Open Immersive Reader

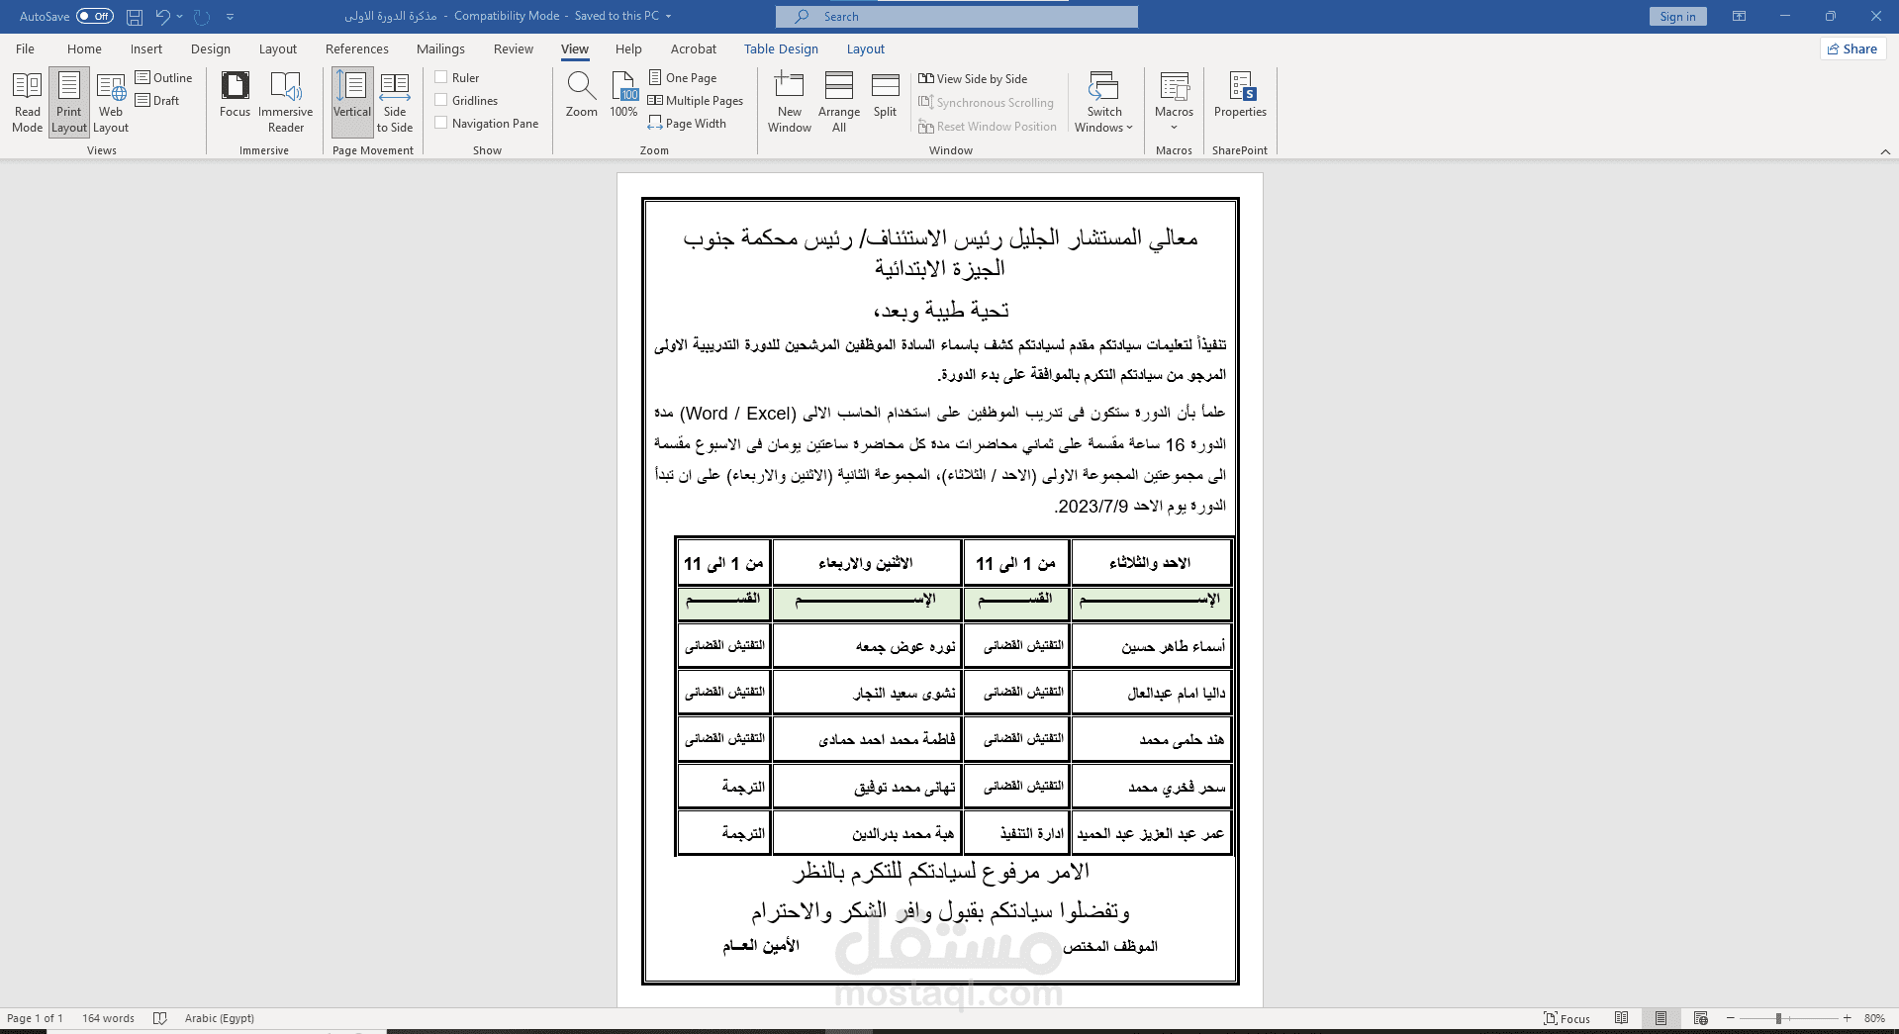(286, 102)
